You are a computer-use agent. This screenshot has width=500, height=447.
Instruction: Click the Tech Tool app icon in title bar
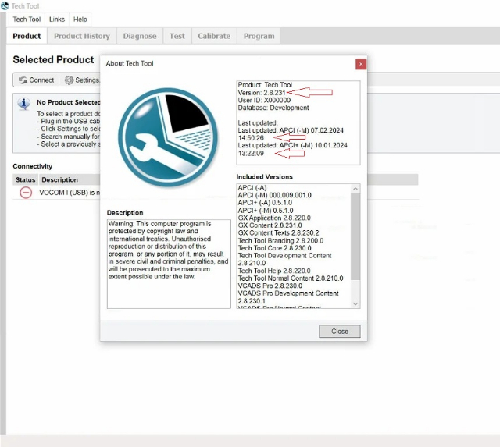[x=5, y=5]
